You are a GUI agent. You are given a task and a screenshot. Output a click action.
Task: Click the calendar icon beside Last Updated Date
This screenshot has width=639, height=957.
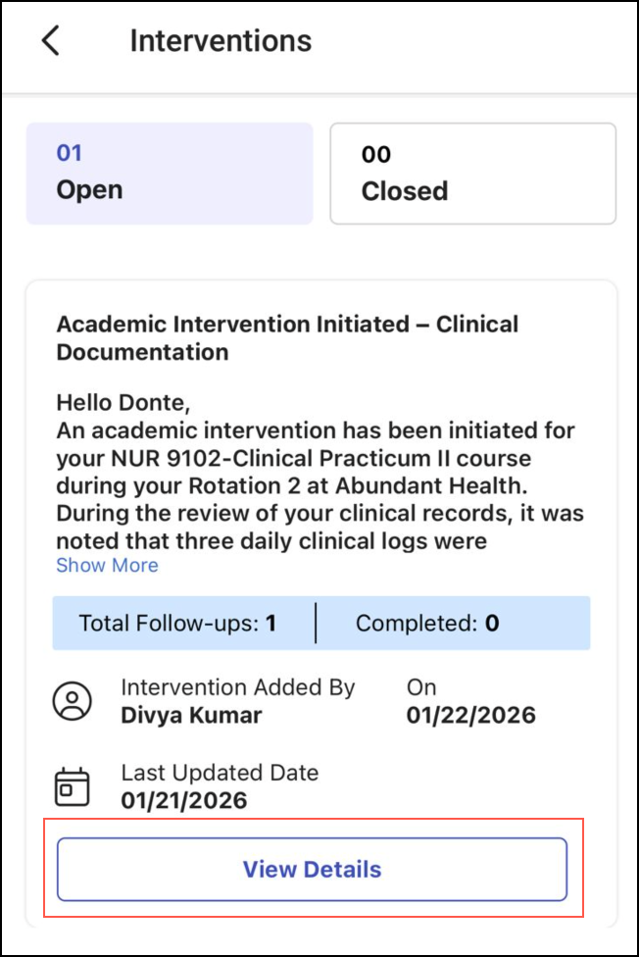[x=72, y=786]
